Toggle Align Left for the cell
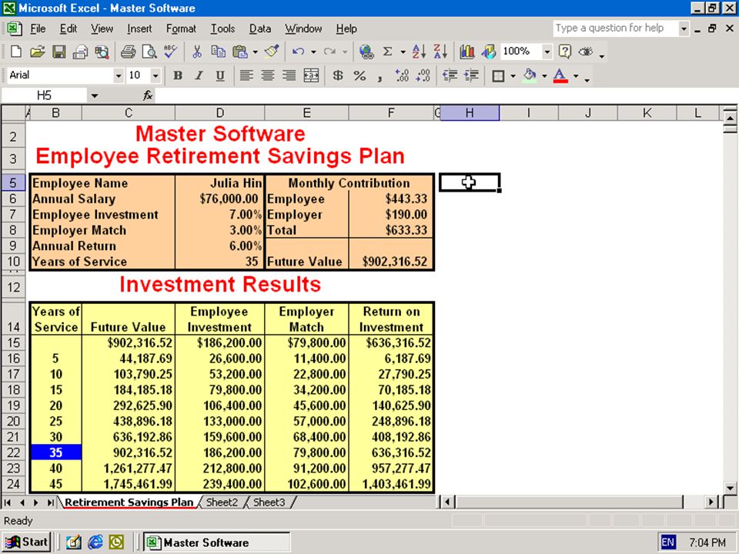 coord(246,75)
